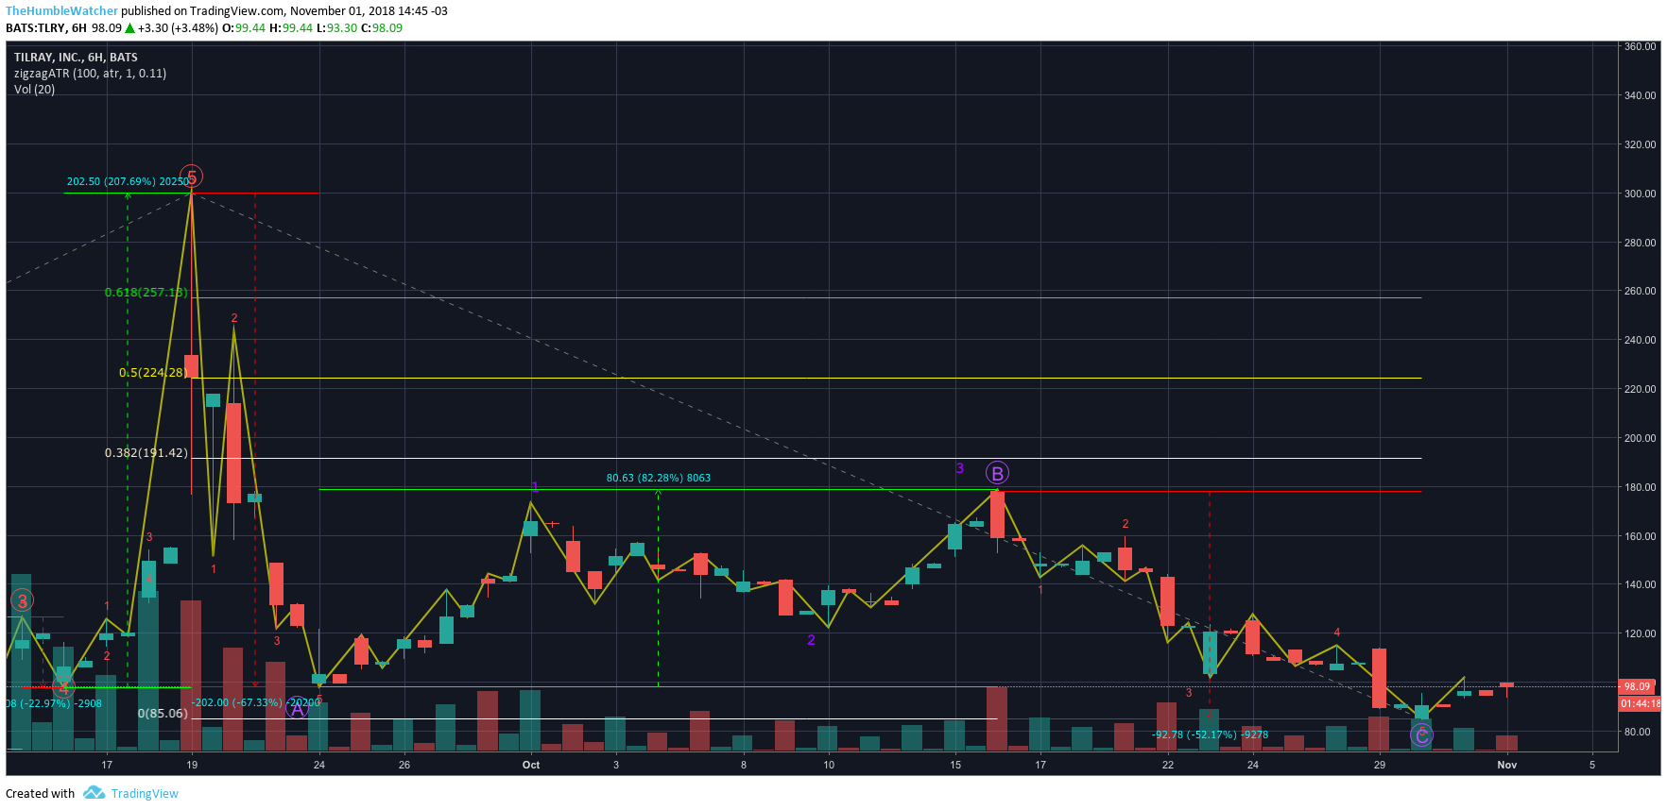Open TheHumbleWatcher author profile link
The width and height of the screenshot is (1667, 810).
pos(62,11)
